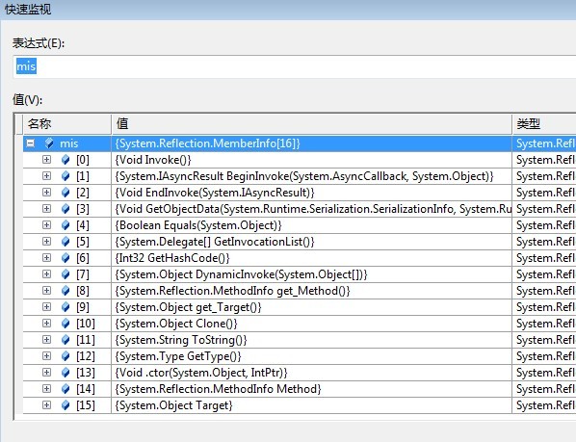Click the expression input field containing mis
The height and width of the screenshot is (442, 576).
pyautogui.click(x=295, y=66)
